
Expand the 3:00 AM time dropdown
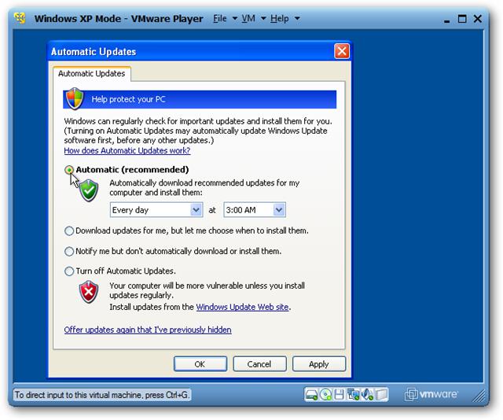255,210
